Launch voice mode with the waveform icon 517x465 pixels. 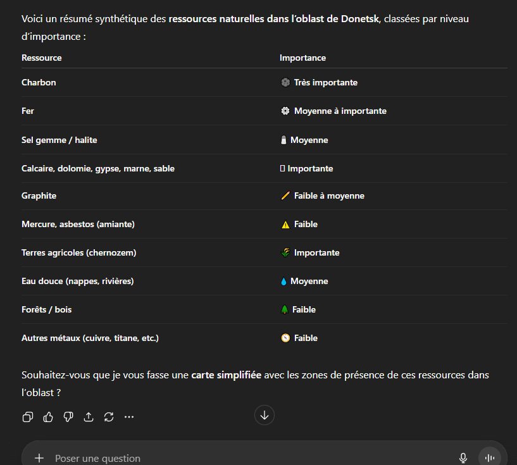click(489, 457)
